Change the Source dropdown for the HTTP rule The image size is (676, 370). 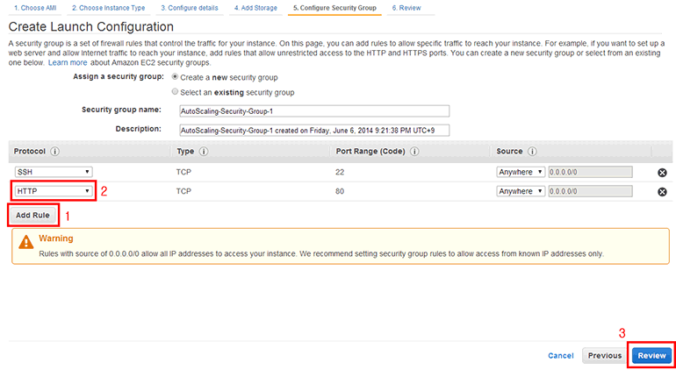pyautogui.click(x=521, y=191)
